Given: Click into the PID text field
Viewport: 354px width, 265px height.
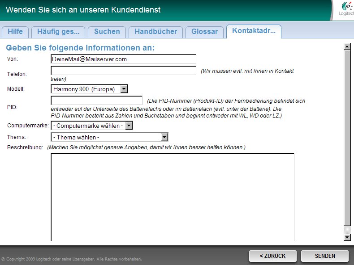Looking at the screenshot, I should pyautogui.click(x=96, y=101).
